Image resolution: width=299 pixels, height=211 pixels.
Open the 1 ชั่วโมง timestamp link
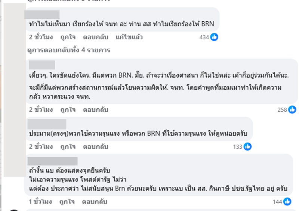point(41,202)
